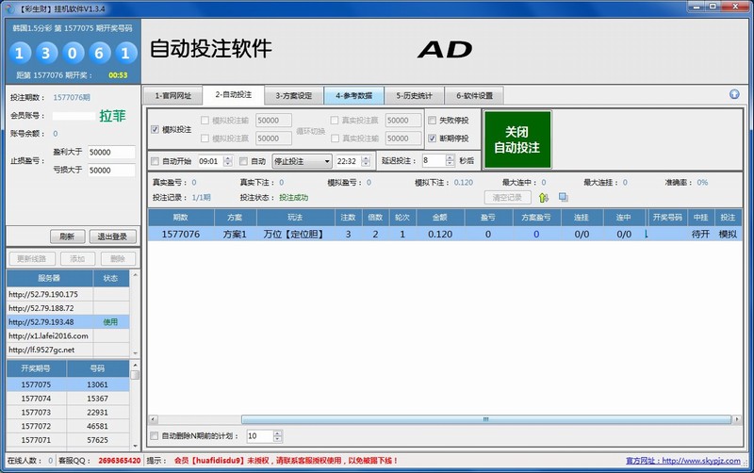
Task: Tick the 失败停投 checkbox
Action: (433, 121)
